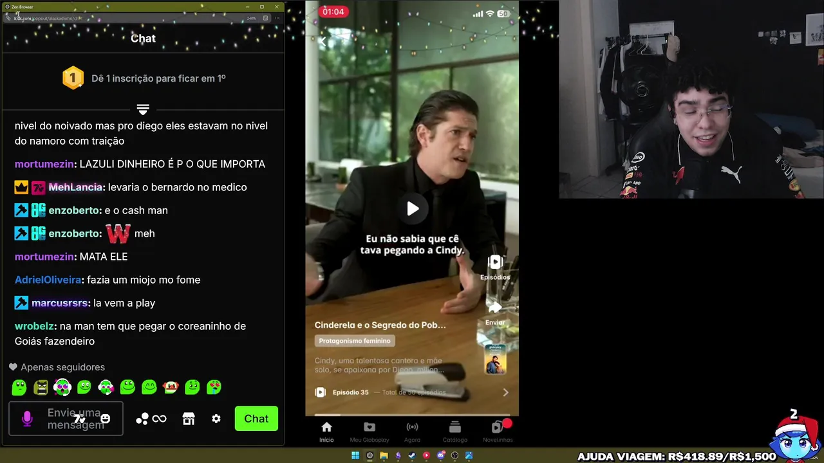Click username MehLancia in chat
Image resolution: width=824 pixels, height=463 pixels.
75,187
